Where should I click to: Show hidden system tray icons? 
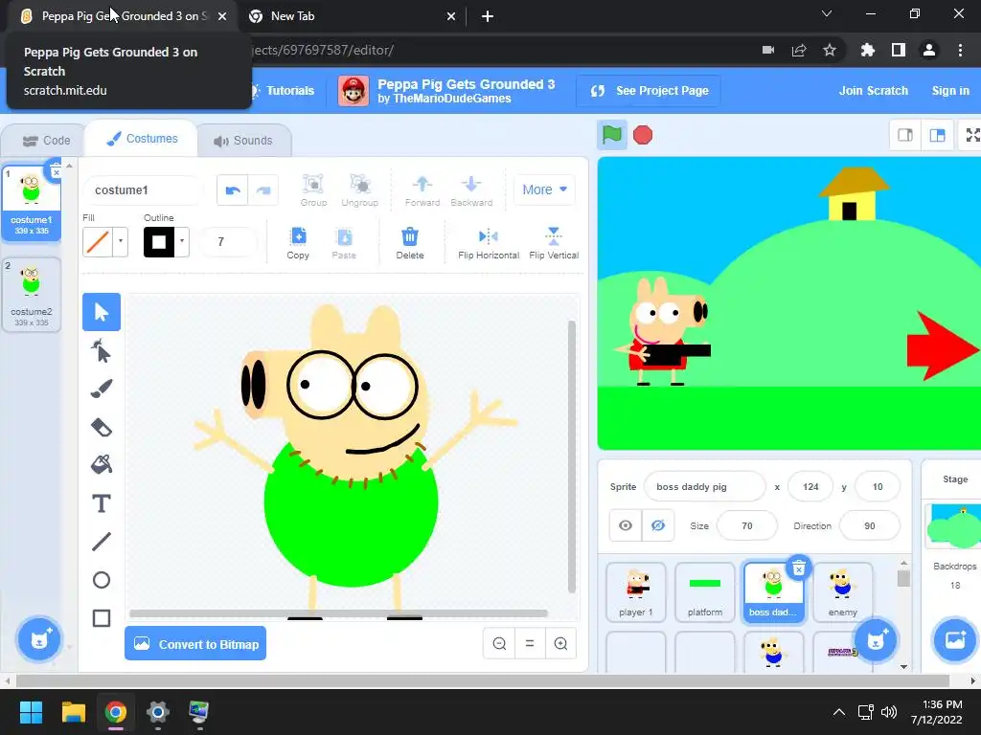(x=839, y=712)
